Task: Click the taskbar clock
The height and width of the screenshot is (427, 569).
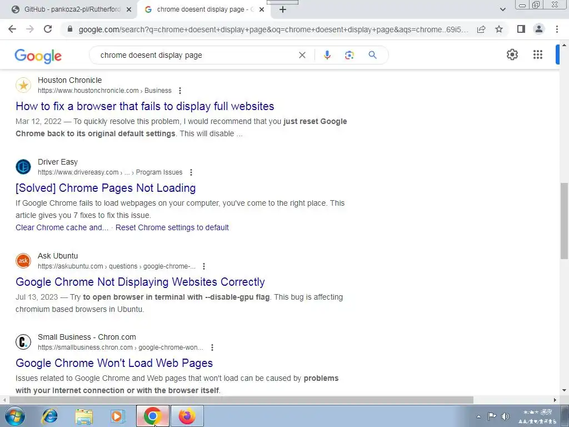Action: (538, 416)
